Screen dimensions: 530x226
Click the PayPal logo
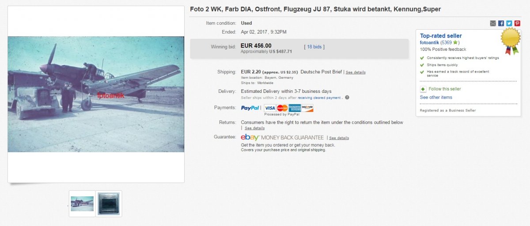pos(250,107)
